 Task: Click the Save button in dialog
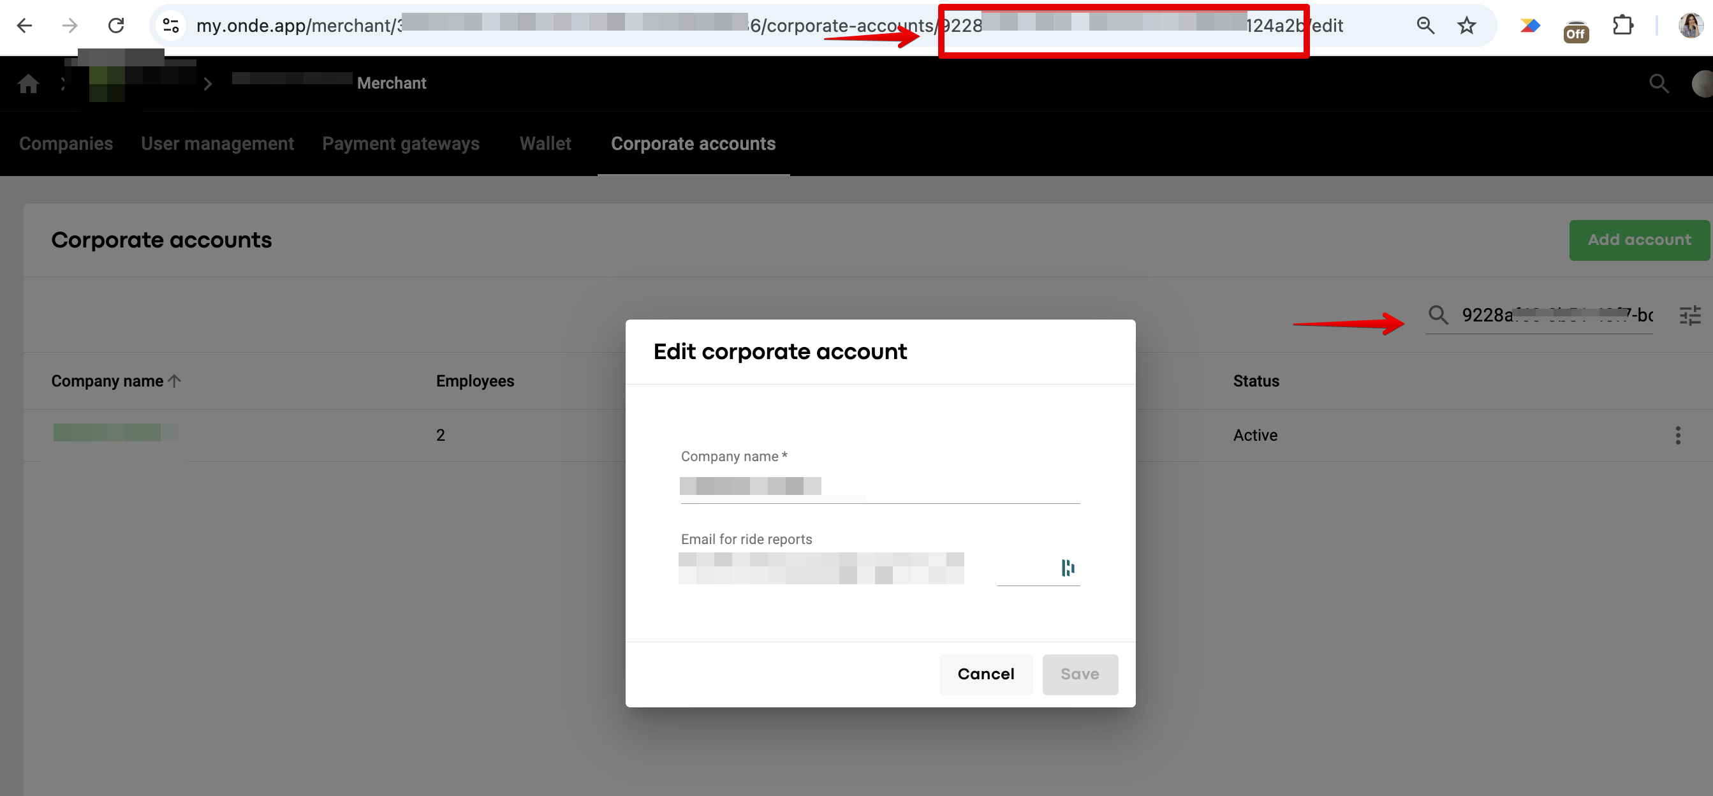(1079, 674)
